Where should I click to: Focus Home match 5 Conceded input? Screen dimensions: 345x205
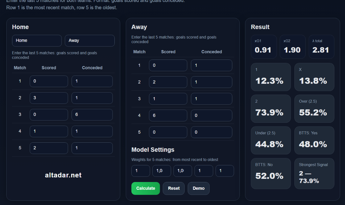[92, 148]
